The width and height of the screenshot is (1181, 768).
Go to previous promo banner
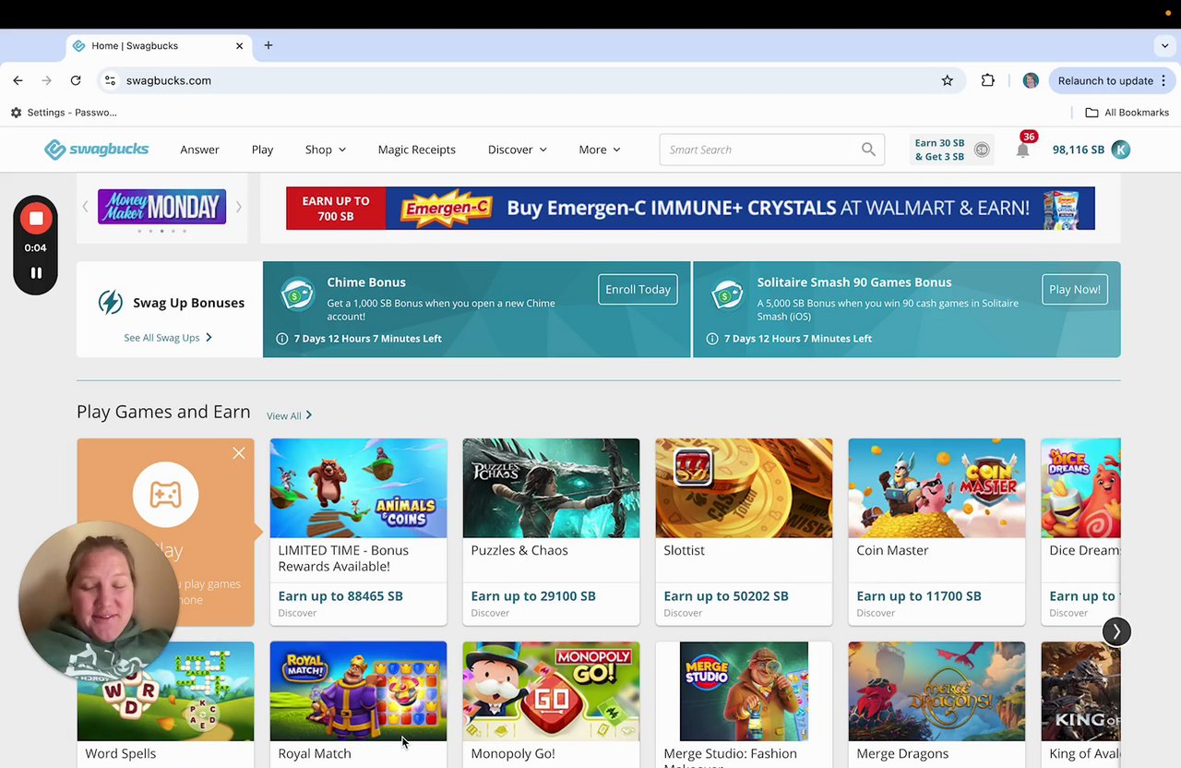click(85, 207)
